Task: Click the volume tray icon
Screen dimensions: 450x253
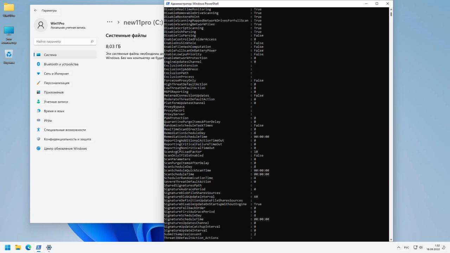Action: pos(421,247)
